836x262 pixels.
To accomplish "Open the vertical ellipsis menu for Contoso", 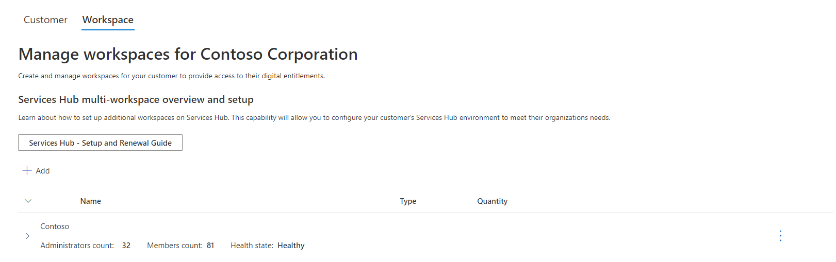I will [780, 236].
